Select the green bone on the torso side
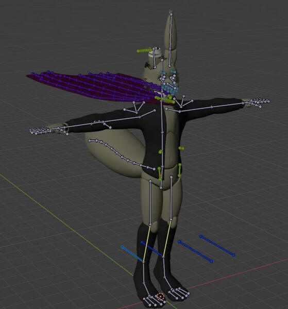This screenshot has width=288, height=309. point(181,148)
